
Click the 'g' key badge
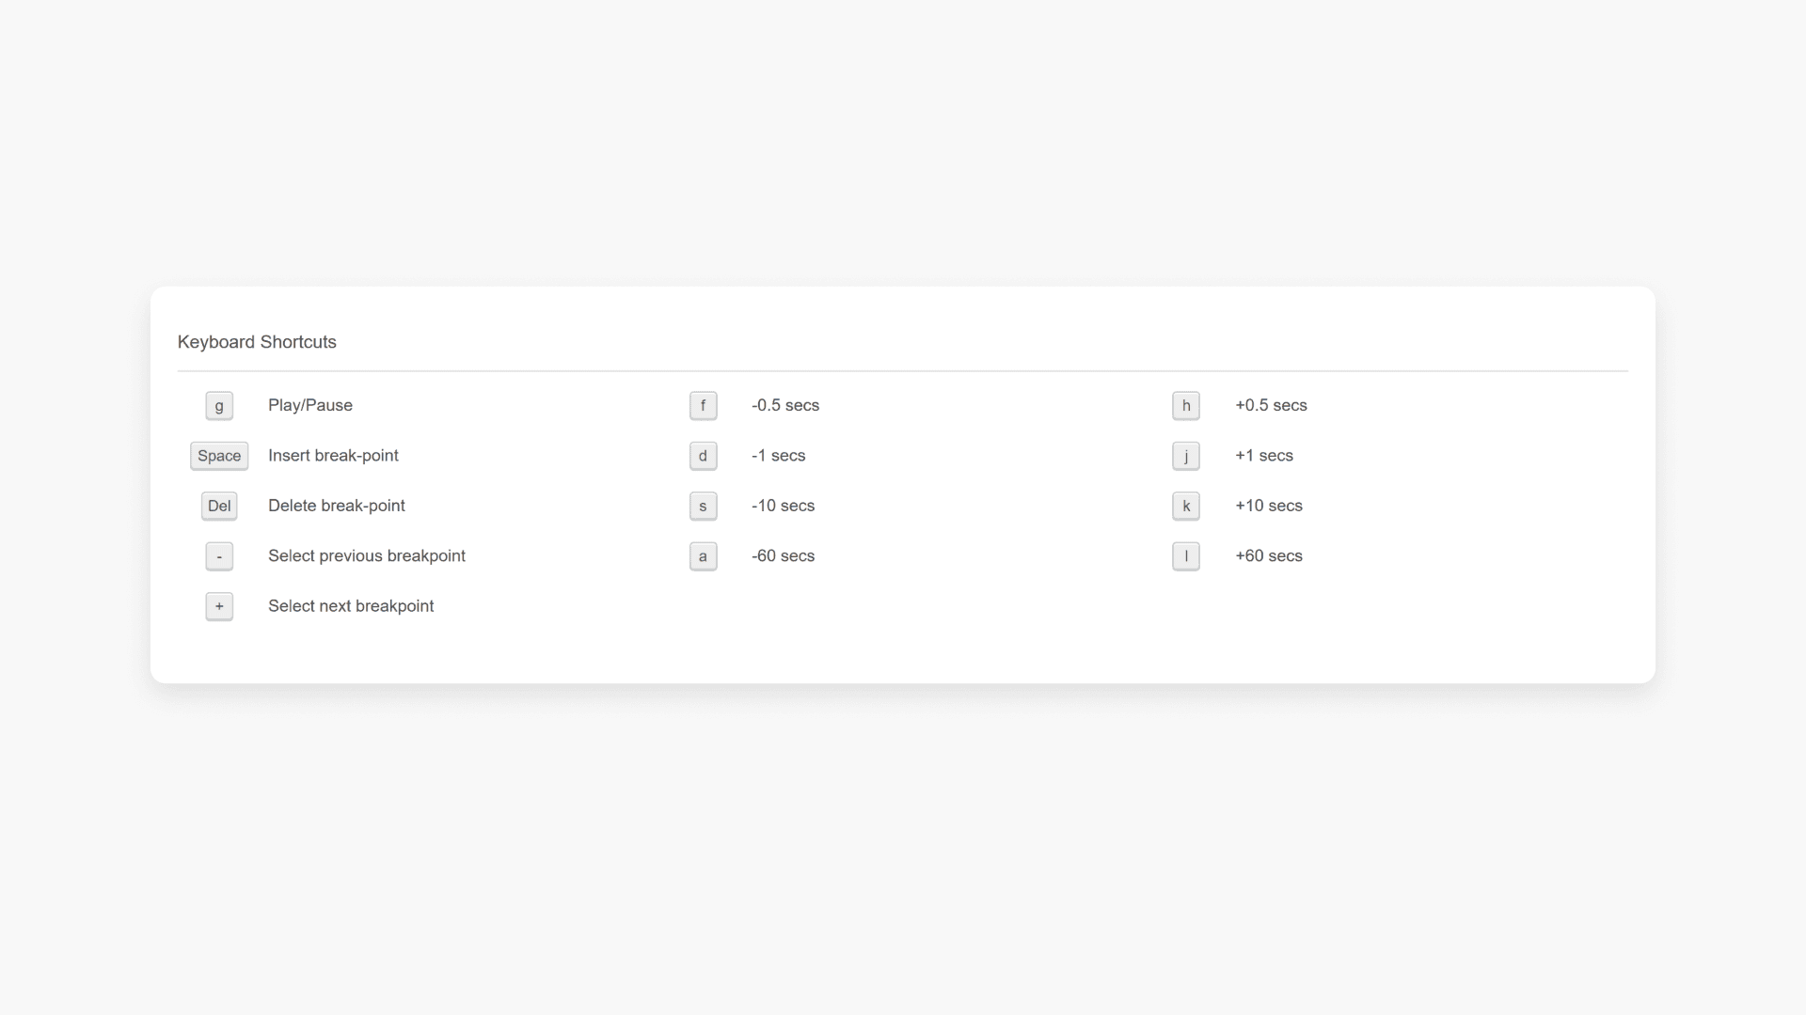click(x=219, y=406)
